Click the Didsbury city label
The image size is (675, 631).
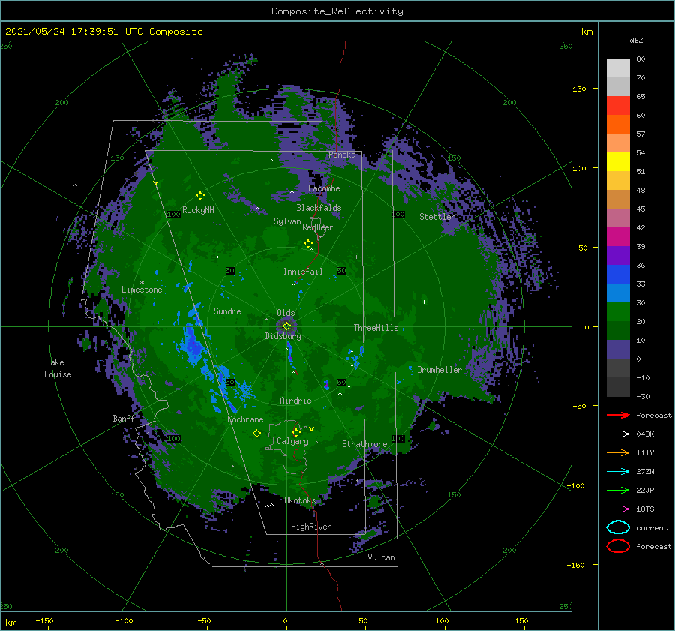pyautogui.click(x=283, y=336)
